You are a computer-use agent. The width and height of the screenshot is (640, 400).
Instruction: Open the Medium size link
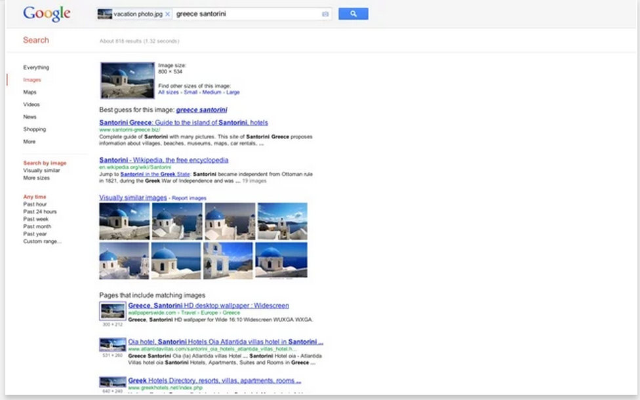coord(211,92)
